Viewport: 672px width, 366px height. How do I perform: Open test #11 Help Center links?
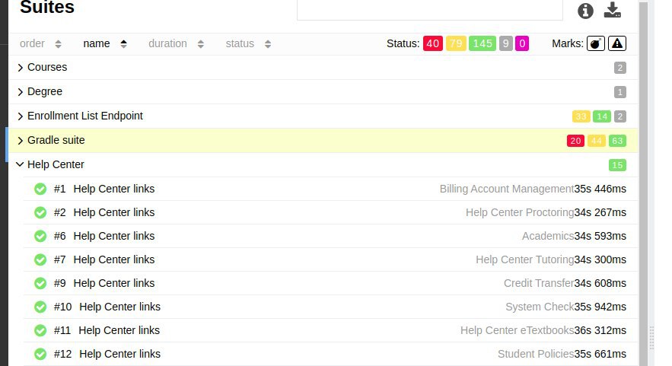coord(330,330)
